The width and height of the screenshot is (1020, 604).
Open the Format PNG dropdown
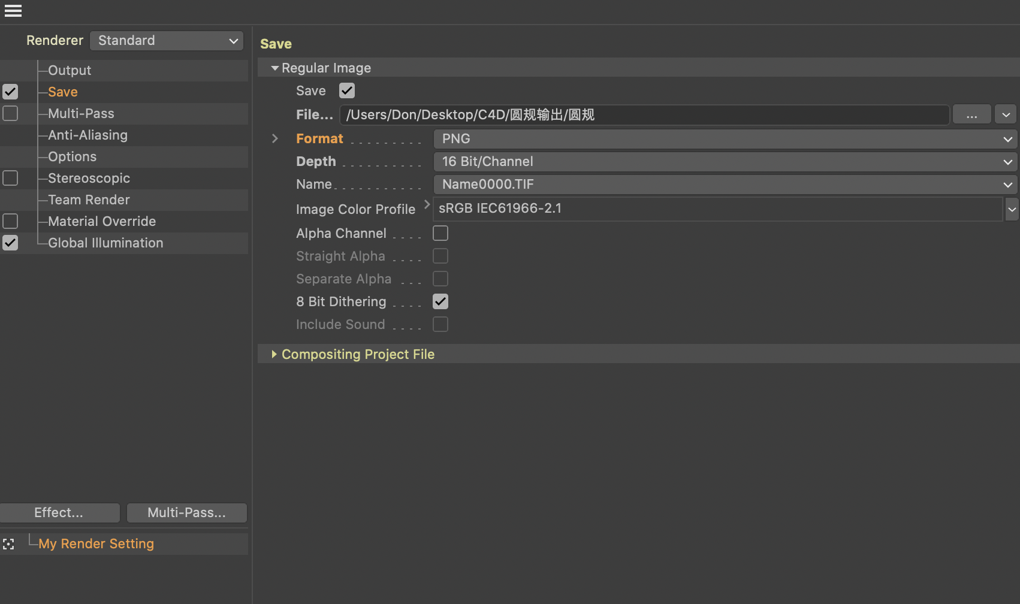click(x=725, y=139)
